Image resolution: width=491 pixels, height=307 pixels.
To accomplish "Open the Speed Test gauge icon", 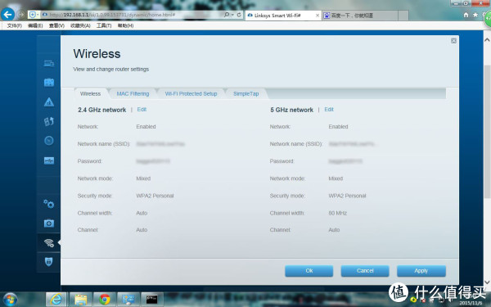I will pyautogui.click(x=49, y=141).
